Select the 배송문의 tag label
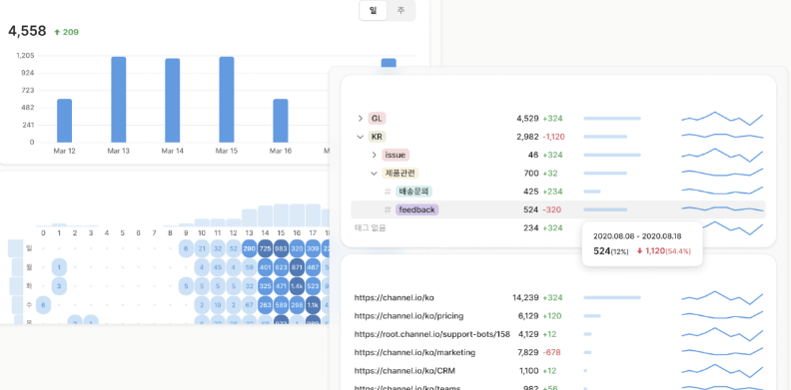The height and width of the screenshot is (390, 791). click(x=413, y=192)
